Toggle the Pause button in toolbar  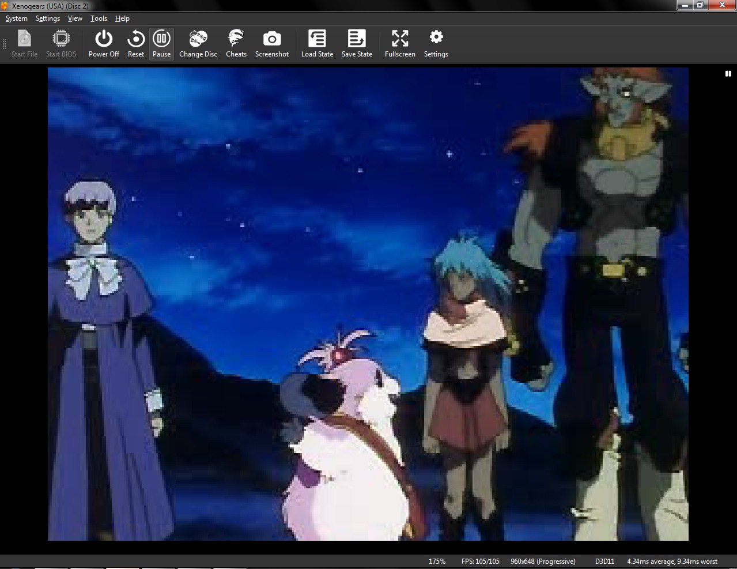tap(161, 44)
